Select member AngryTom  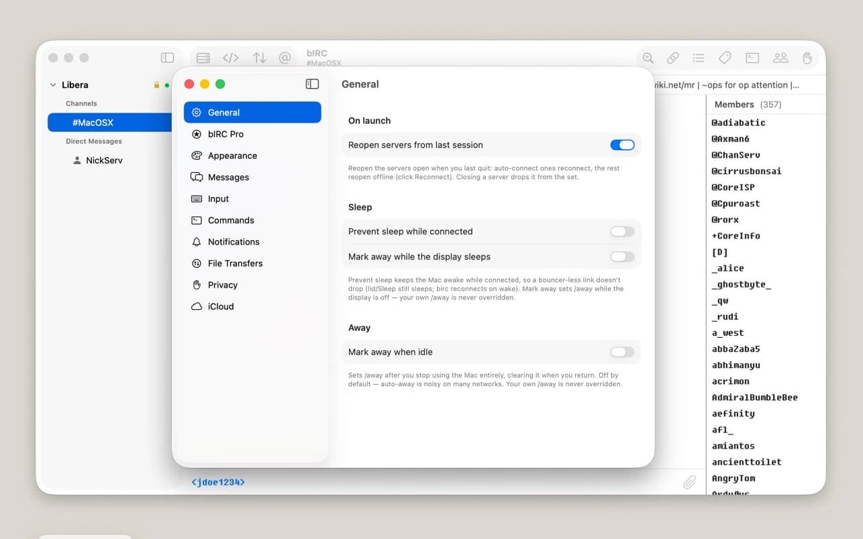pyautogui.click(x=733, y=478)
